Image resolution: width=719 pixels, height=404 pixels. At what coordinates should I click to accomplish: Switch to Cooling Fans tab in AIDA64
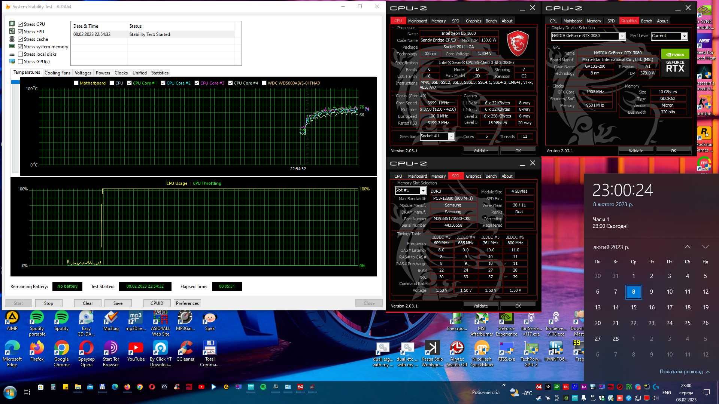point(57,73)
